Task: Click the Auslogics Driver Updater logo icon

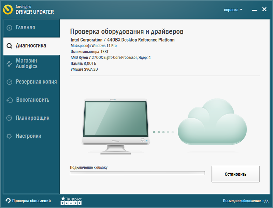Action: coord(8,10)
